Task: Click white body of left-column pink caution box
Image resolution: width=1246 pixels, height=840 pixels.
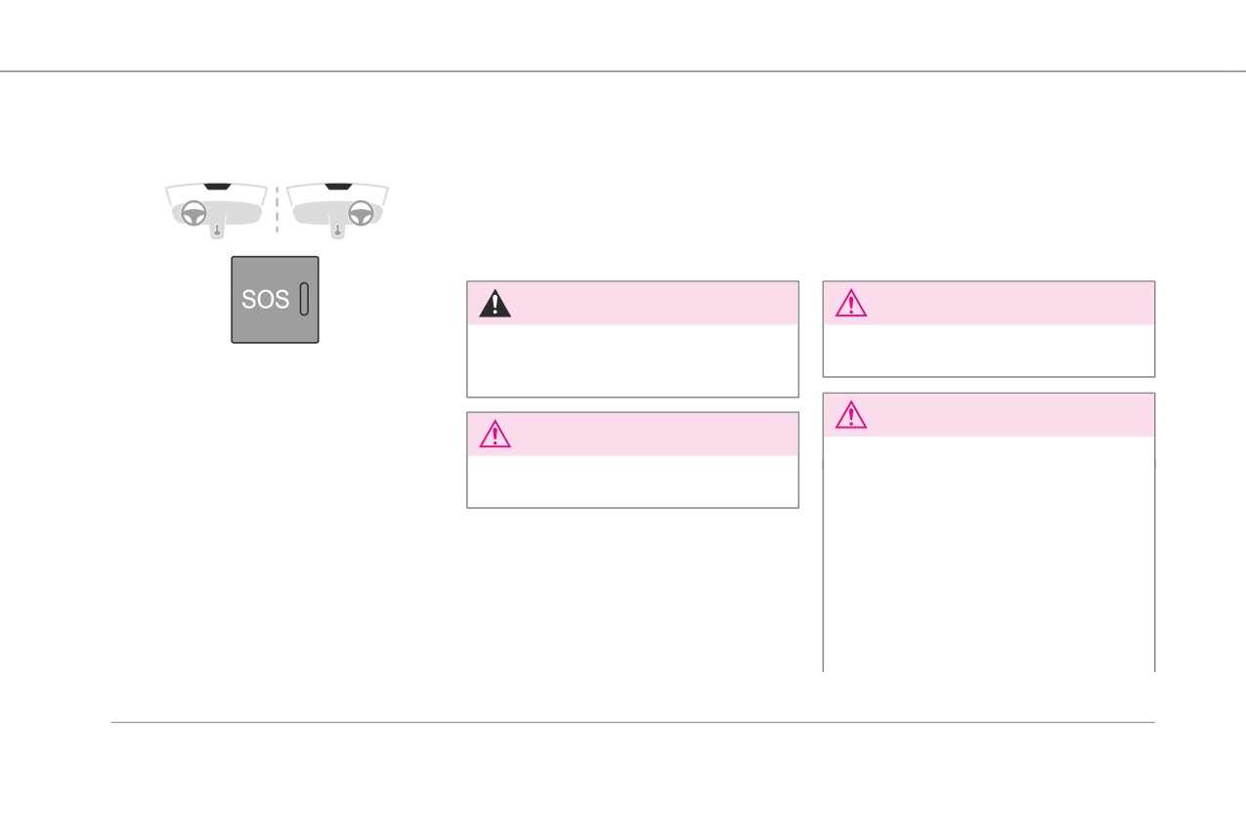Action: click(x=633, y=481)
